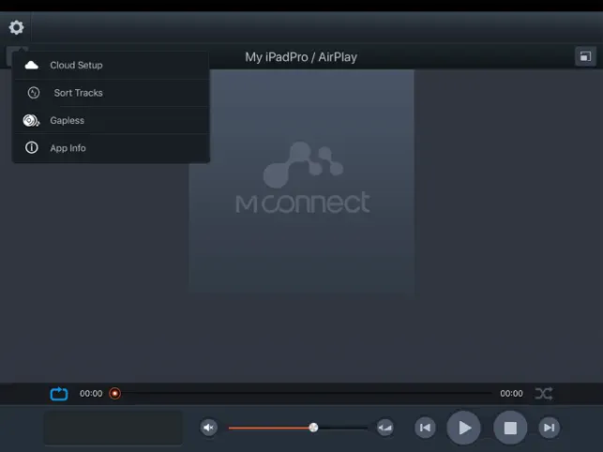Click the info icon beside App Info
The height and width of the screenshot is (452, 603).
[x=32, y=148]
